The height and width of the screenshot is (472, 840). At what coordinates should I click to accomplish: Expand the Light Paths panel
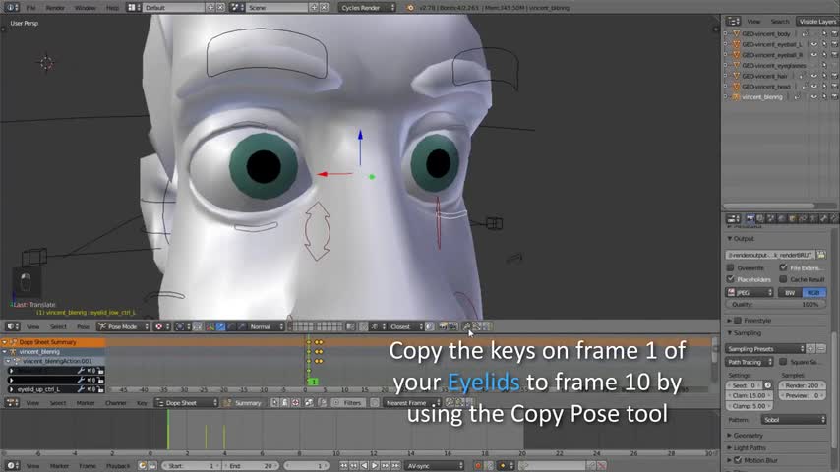729,447
